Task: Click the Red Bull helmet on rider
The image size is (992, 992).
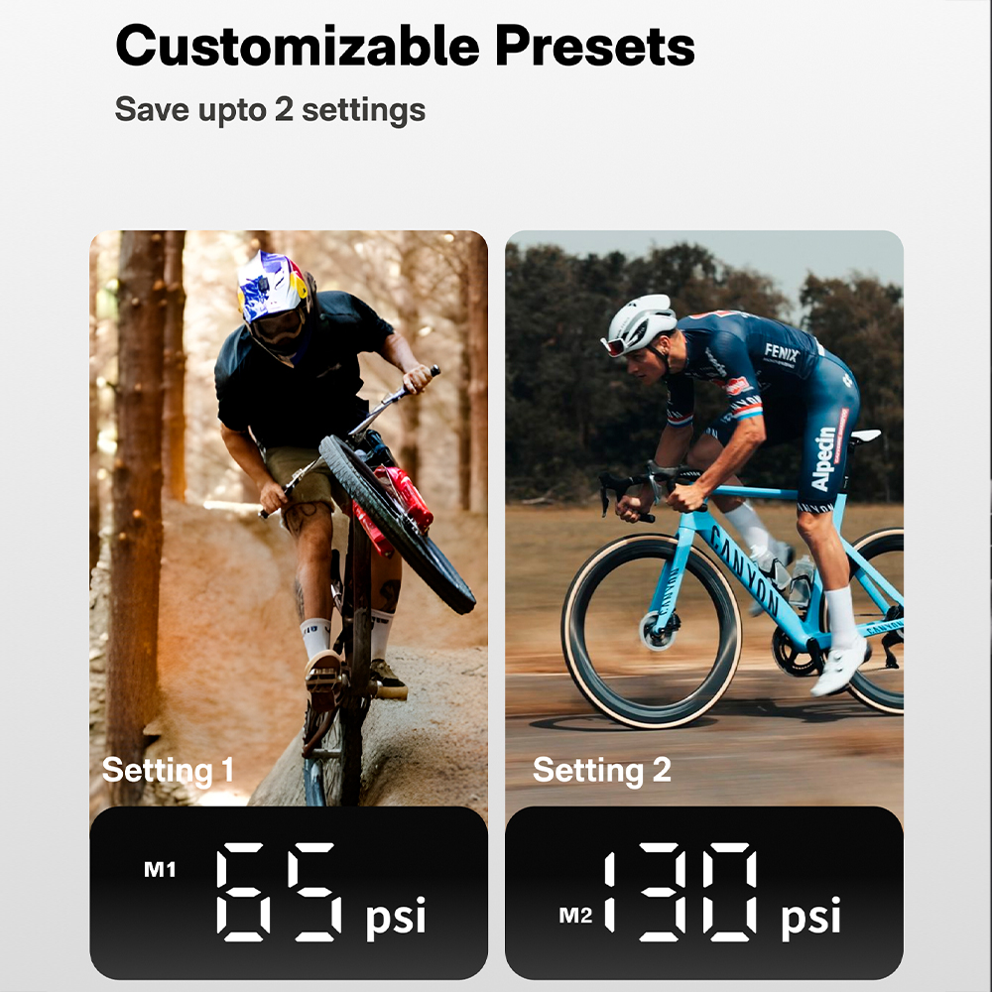Action: pyautogui.click(x=274, y=300)
